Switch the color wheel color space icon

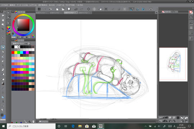click(x=33, y=36)
